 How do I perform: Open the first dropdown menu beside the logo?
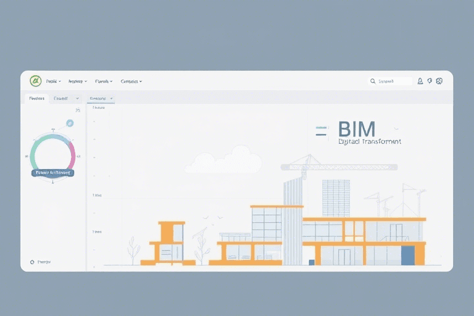tap(54, 81)
